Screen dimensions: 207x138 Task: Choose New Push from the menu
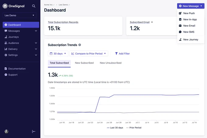click(x=191, y=13)
